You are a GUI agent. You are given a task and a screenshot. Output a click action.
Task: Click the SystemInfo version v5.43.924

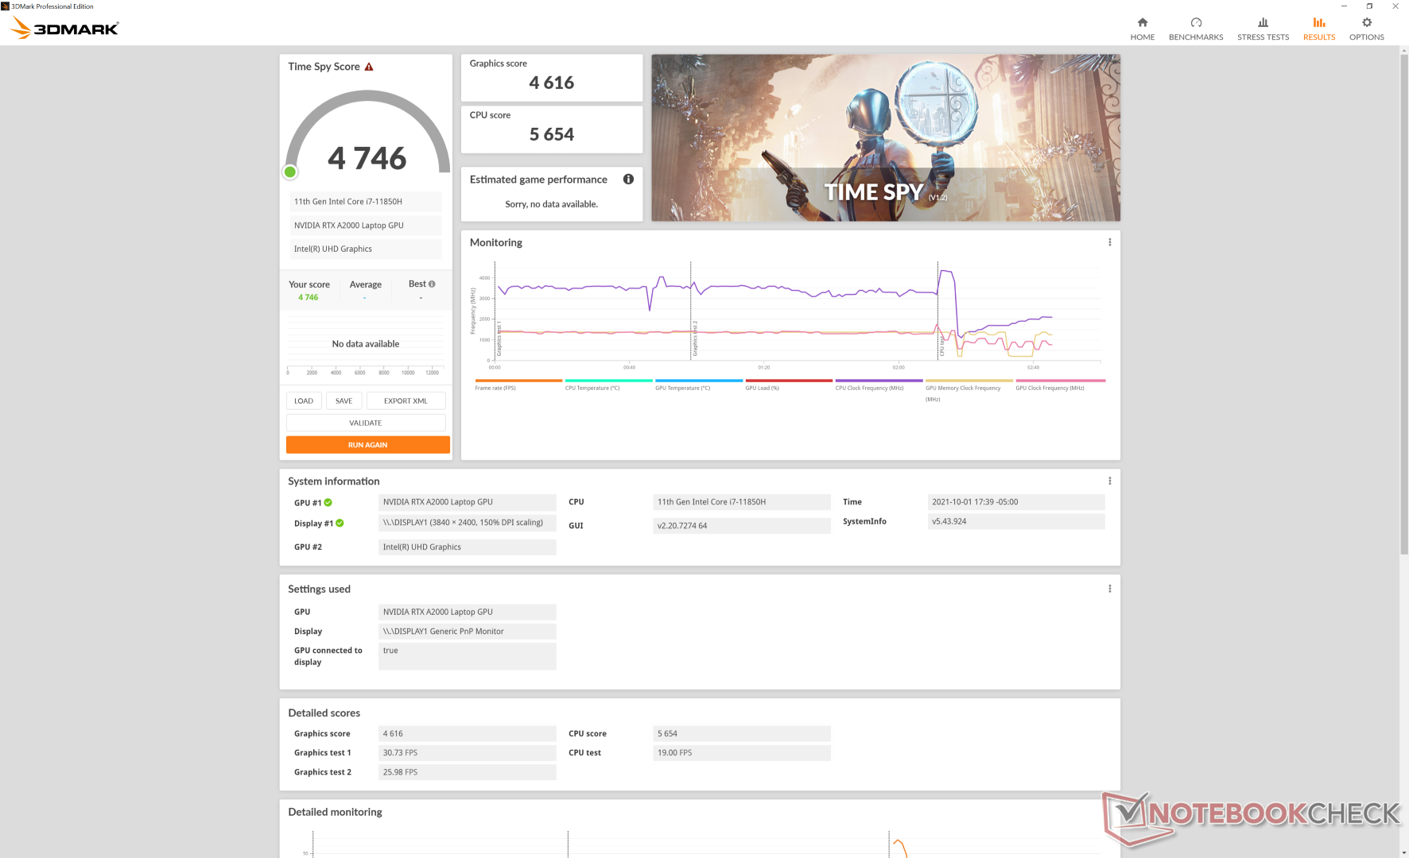(1016, 521)
